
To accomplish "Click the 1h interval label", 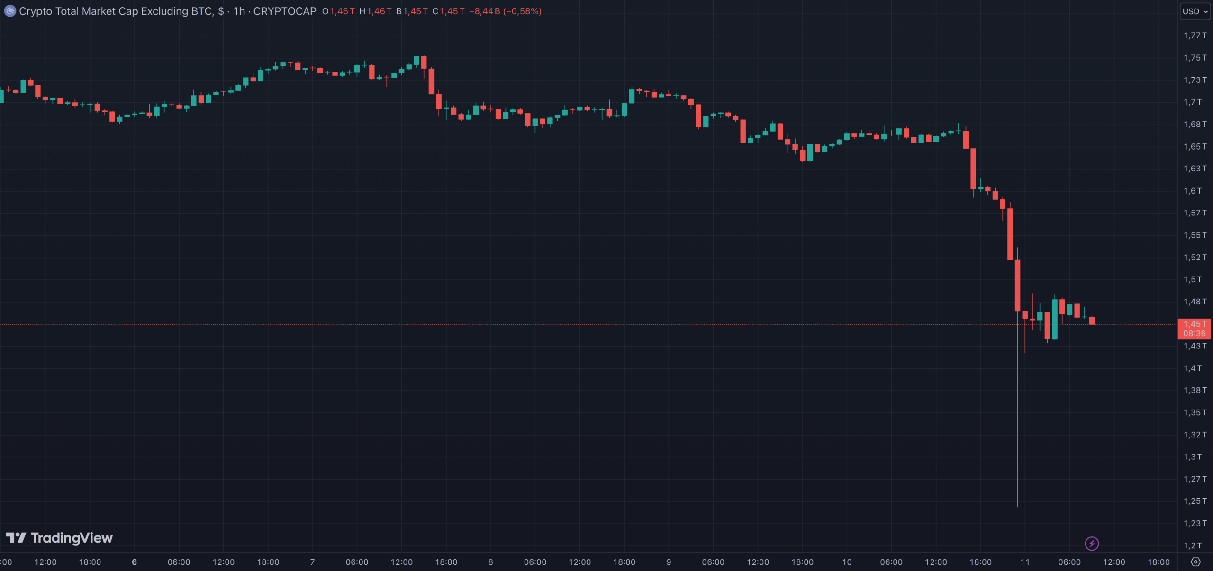I will (x=239, y=11).
